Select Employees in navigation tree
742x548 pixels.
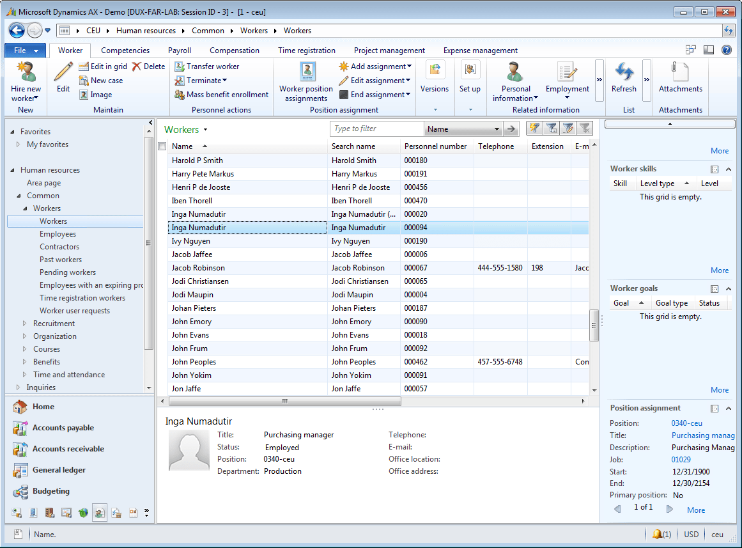click(x=58, y=234)
